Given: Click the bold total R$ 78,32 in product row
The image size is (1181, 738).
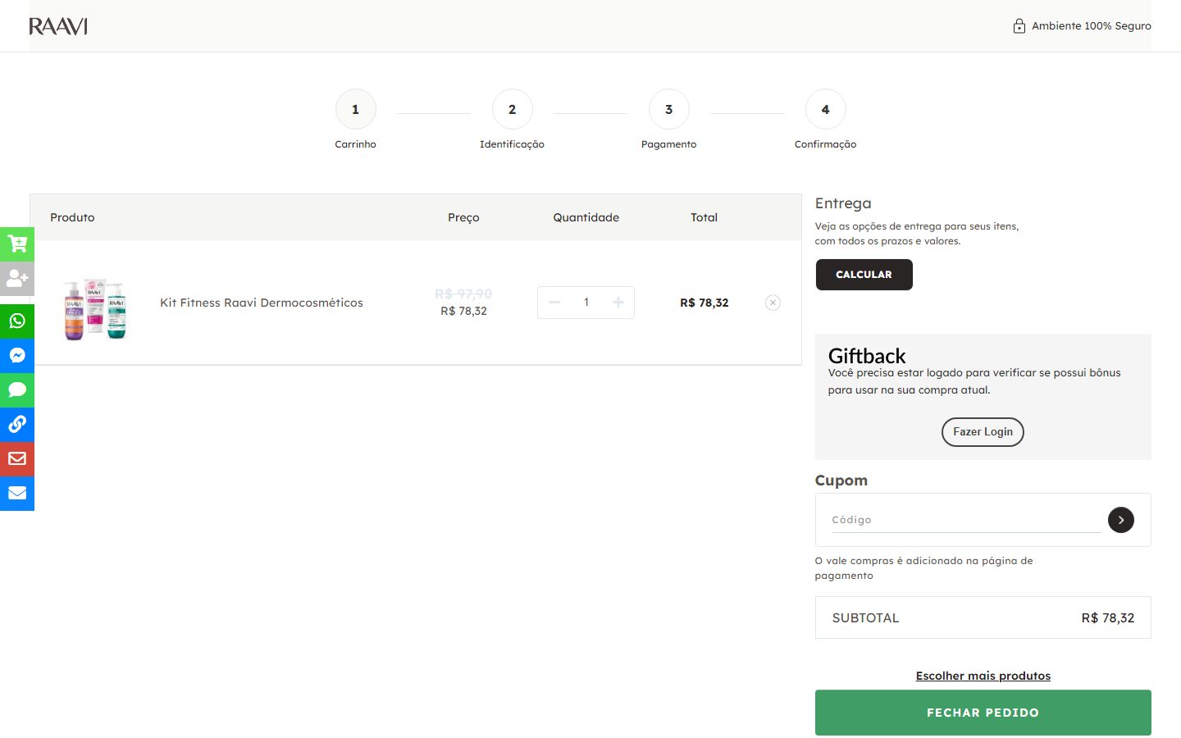Looking at the screenshot, I should click(704, 303).
